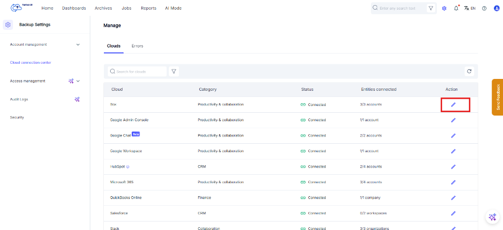Screen dimensions: 503x230
Task: Open Archives menu
Action: pyautogui.click(x=103, y=8)
